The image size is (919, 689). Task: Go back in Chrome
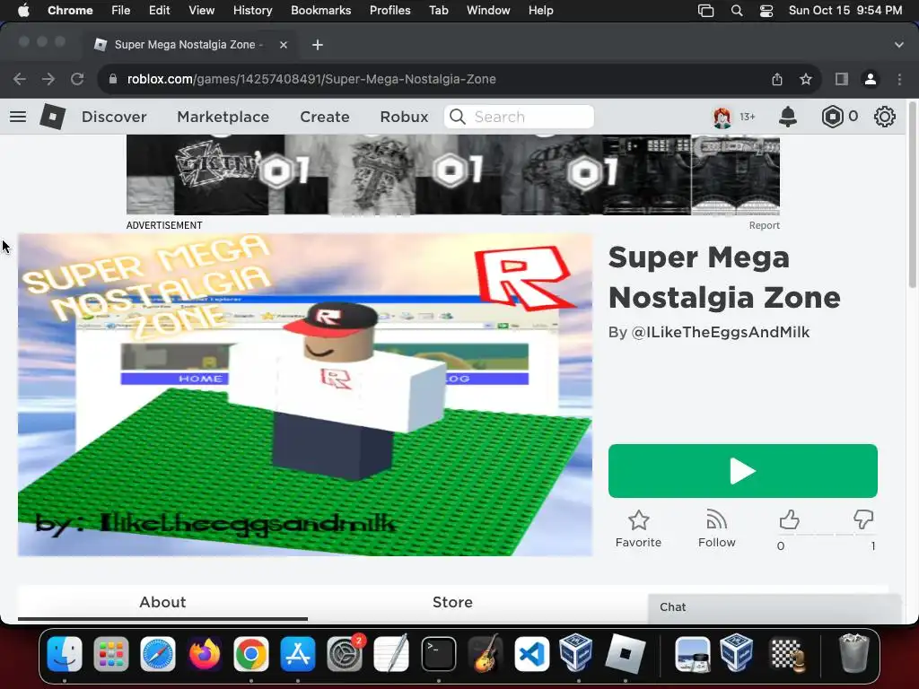click(x=20, y=79)
